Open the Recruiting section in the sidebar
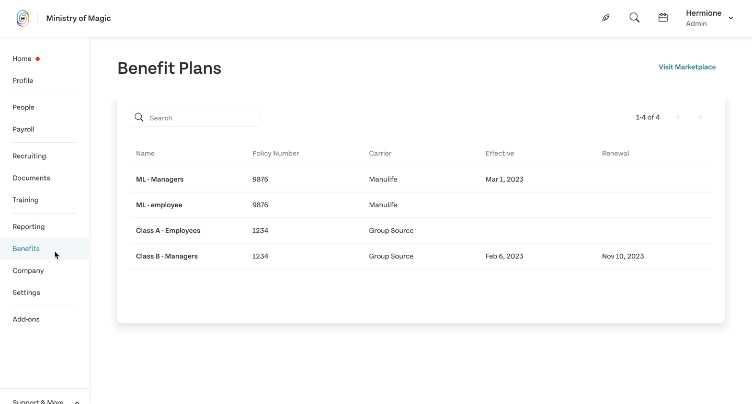Screen dimensions: 752x404 point(29,155)
